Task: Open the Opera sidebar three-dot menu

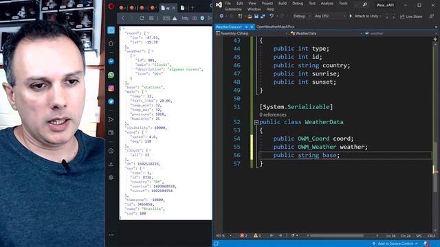Action: click(111, 235)
